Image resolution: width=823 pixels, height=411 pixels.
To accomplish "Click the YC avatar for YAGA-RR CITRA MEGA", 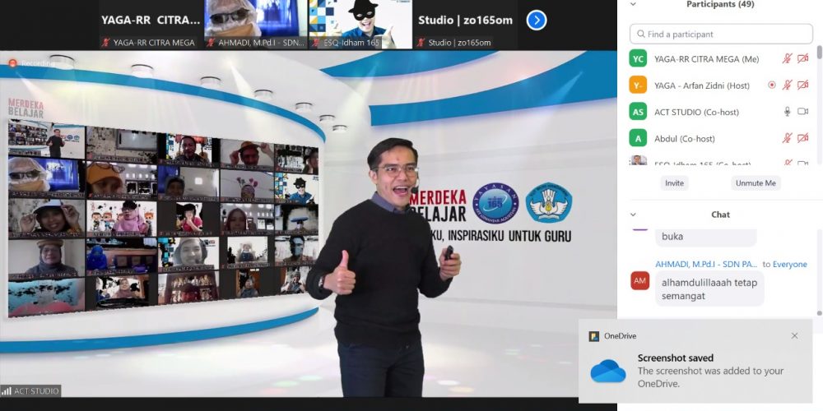I will pyautogui.click(x=638, y=58).
